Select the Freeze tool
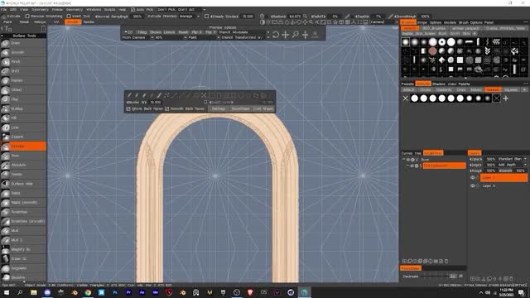Viewport: 530px width, 298px height. coord(23,175)
